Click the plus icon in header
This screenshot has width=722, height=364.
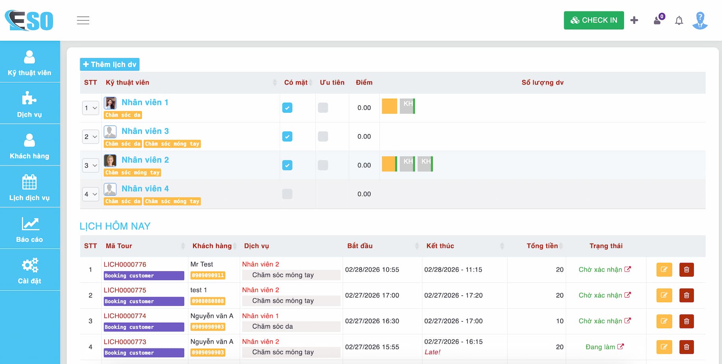click(634, 20)
